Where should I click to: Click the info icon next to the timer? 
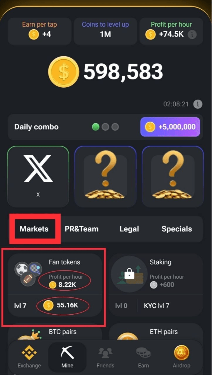(198, 104)
